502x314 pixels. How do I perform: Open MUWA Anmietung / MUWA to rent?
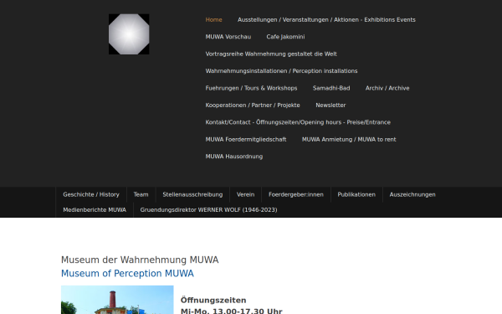[349, 139]
